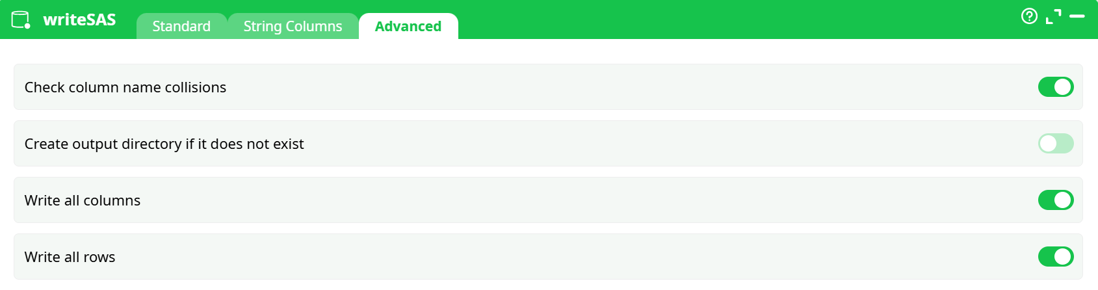Screen dimensions: 1098x290
Task: Open the help question mark icon
Action: click(1029, 16)
